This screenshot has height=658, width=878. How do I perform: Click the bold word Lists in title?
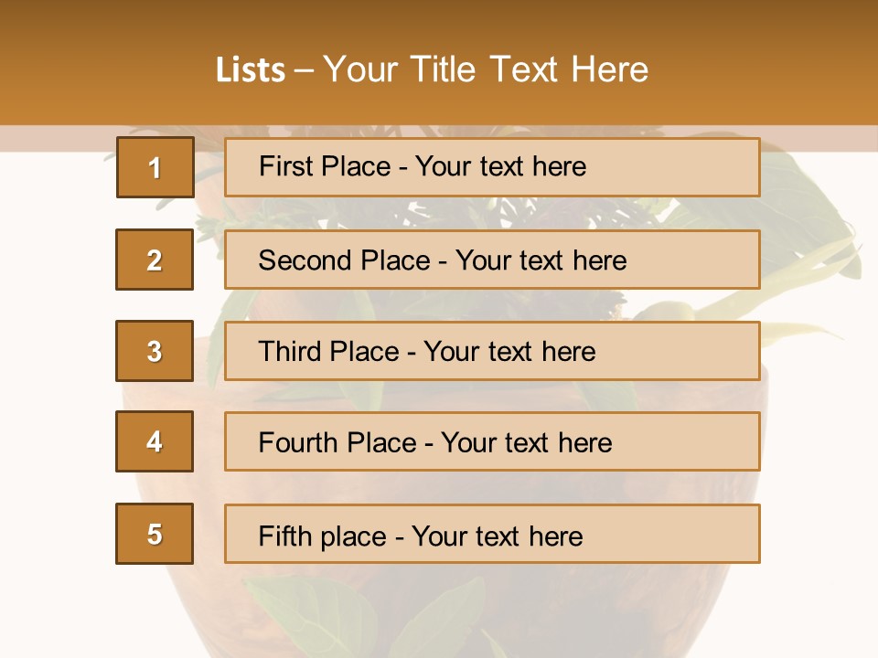click(x=251, y=70)
